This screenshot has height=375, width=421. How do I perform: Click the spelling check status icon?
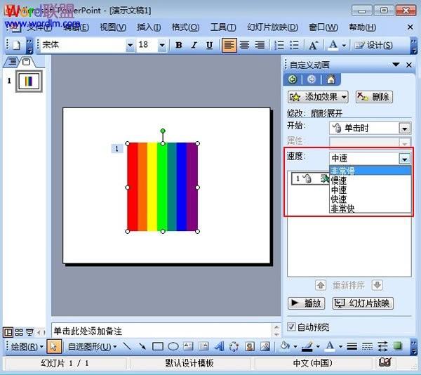(385, 362)
